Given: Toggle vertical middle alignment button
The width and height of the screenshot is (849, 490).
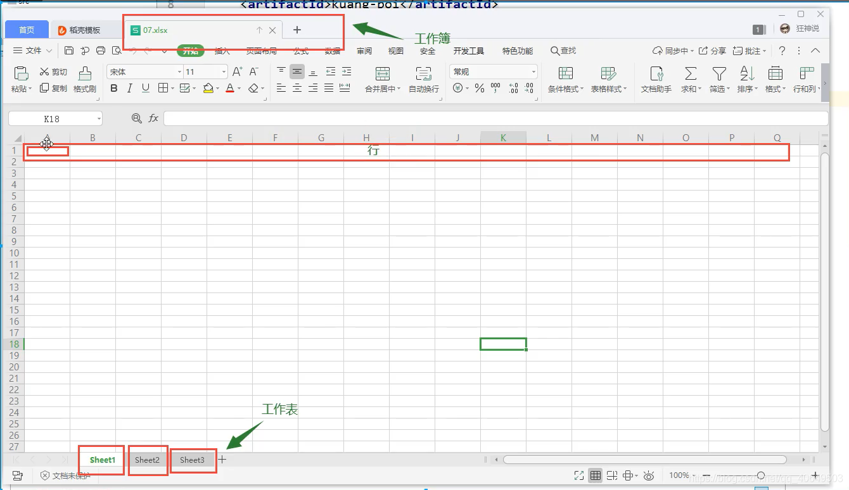Looking at the screenshot, I should click(297, 72).
